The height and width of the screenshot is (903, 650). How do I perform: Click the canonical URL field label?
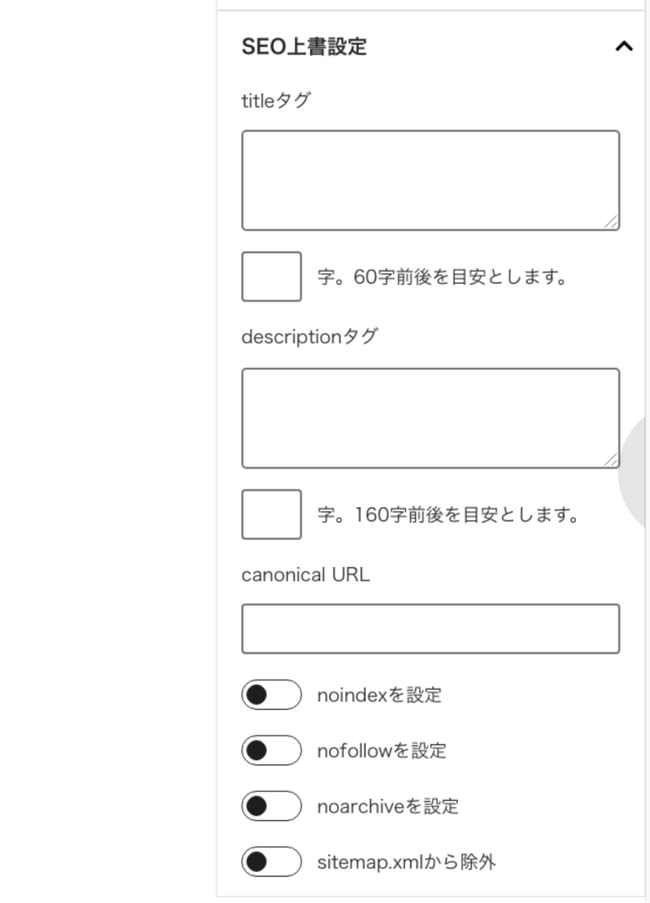pyautogui.click(x=306, y=575)
